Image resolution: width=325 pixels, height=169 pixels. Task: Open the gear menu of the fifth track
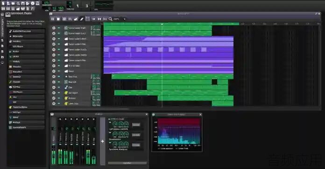[54, 50]
